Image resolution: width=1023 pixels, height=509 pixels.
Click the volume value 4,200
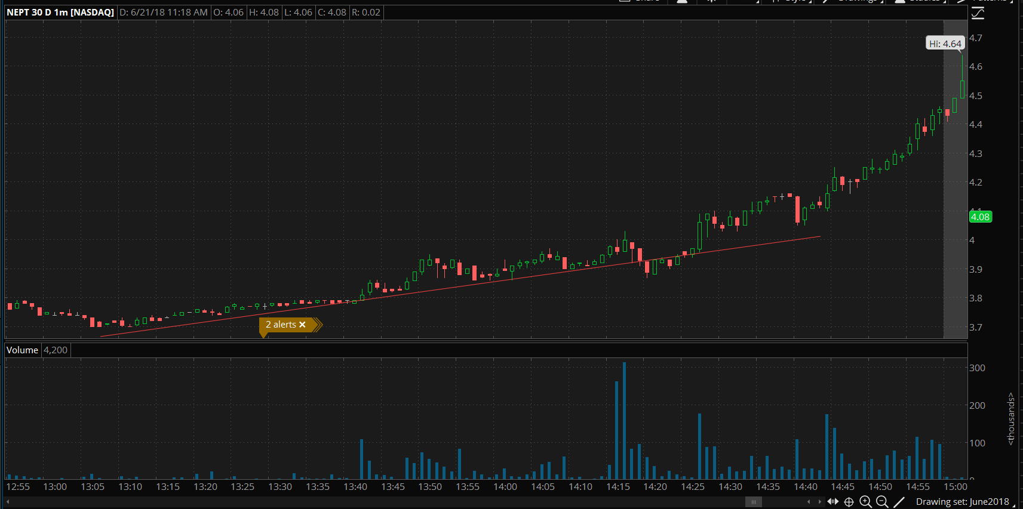coord(56,350)
